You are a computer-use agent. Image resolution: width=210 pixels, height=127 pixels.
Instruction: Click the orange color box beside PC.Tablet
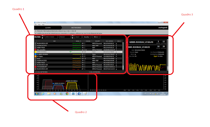point(35,56)
